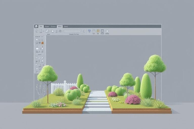Open the dropdown arrow beside the second toolbar icon
194x129 pixels.
point(43,31)
